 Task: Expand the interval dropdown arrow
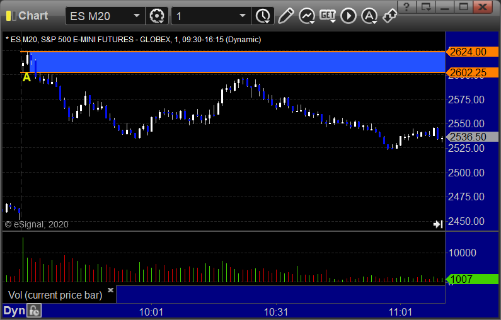coord(243,16)
